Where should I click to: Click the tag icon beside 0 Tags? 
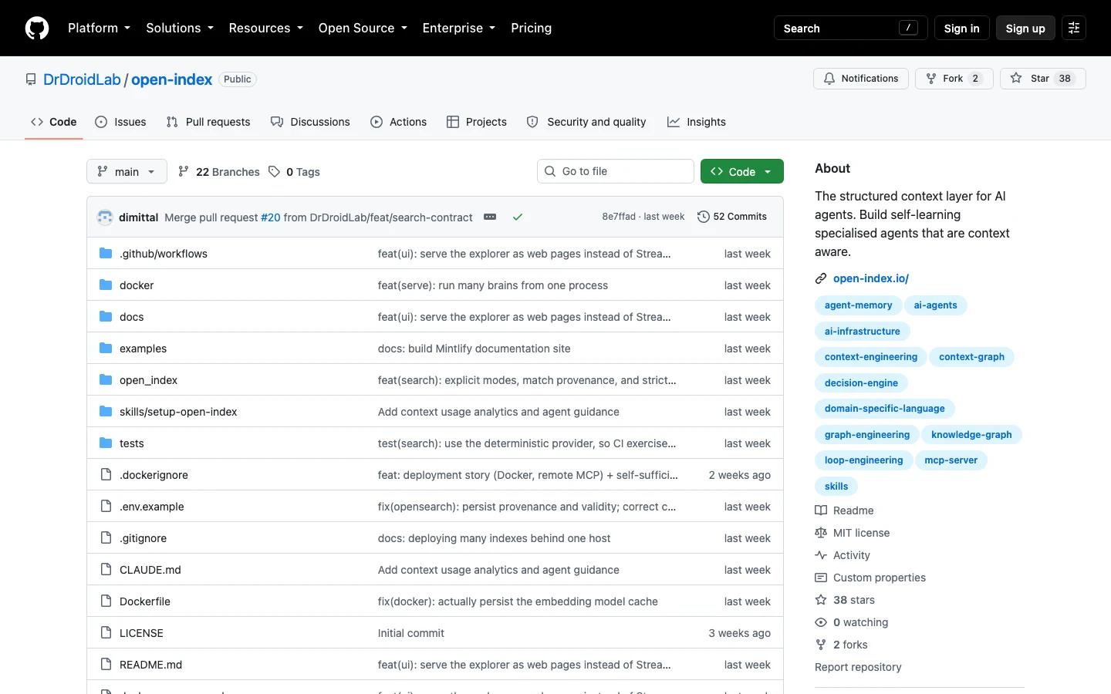pyautogui.click(x=274, y=171)
